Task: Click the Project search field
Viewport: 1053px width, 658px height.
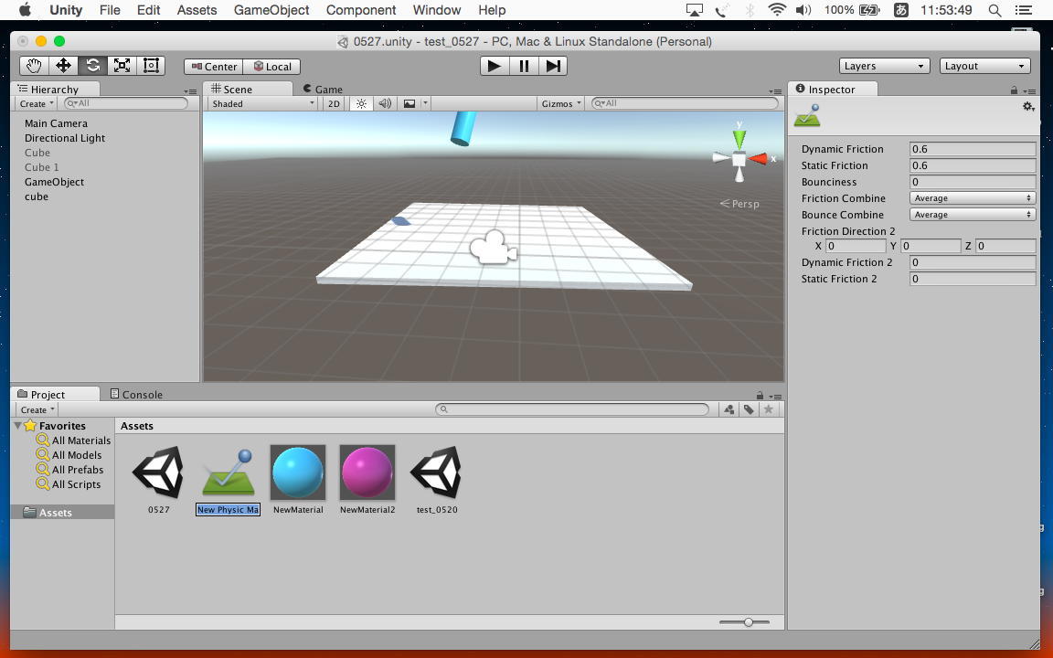Action: [572, 409]
